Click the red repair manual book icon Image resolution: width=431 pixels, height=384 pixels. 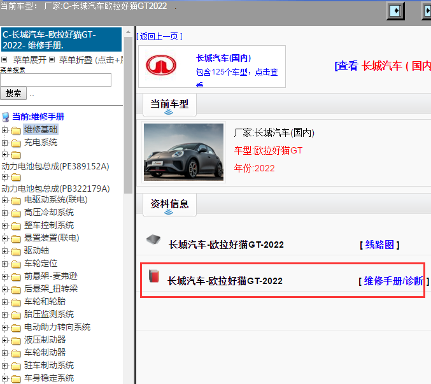[154, 276]
